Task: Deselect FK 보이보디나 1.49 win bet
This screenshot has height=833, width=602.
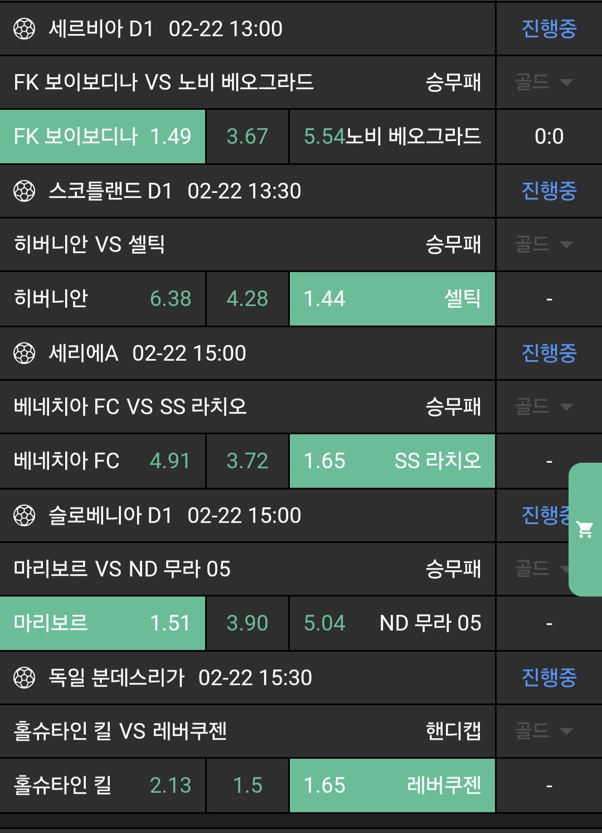Action: (x=103, y=137)
